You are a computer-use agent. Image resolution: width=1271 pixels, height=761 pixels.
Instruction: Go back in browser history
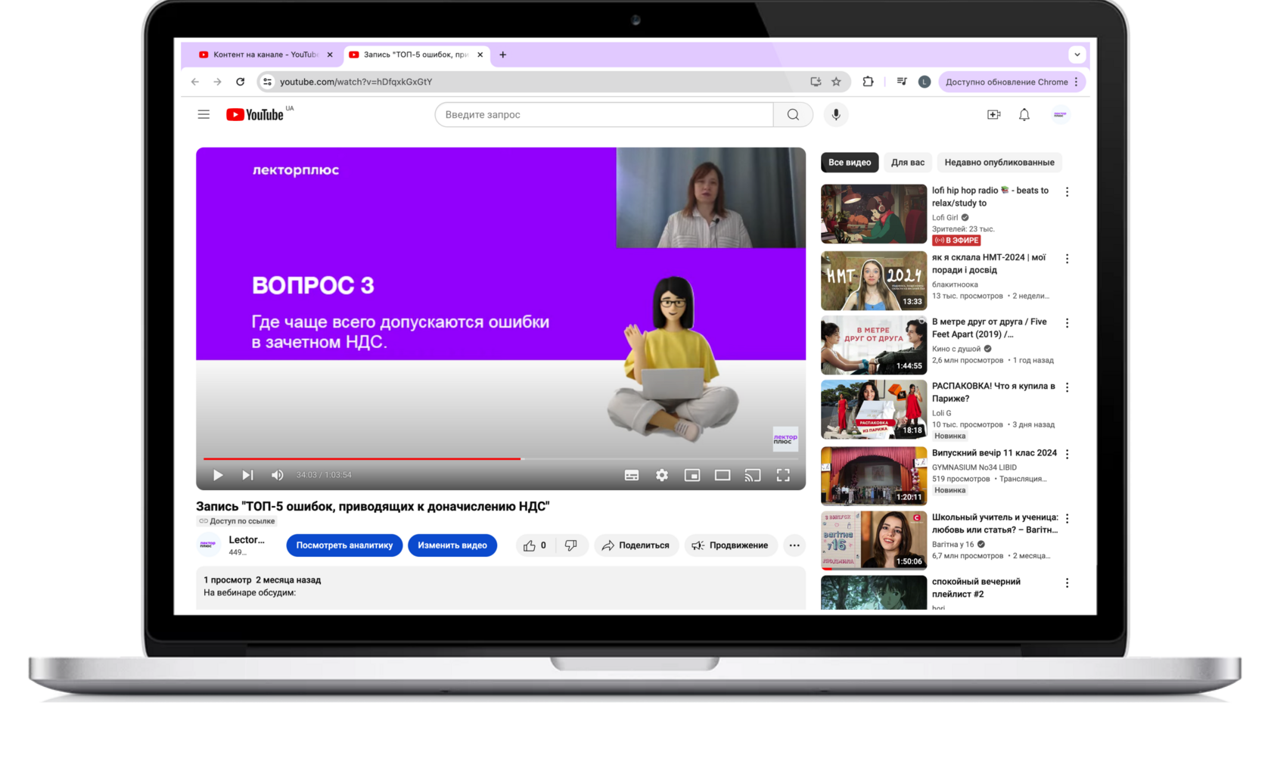pyautogui.click(x=195, y=82)
